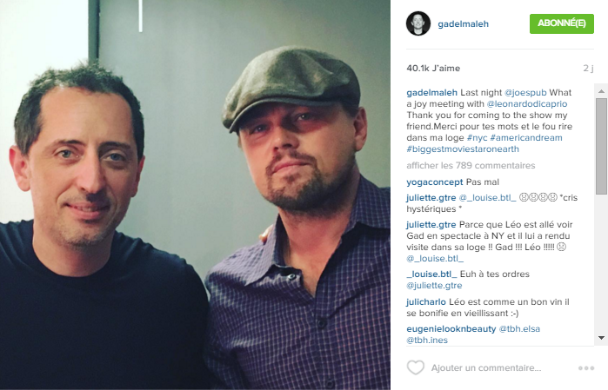Click the gadelmaleh profile avatar
The image size is (608, 390).
(x=418, y=23)
